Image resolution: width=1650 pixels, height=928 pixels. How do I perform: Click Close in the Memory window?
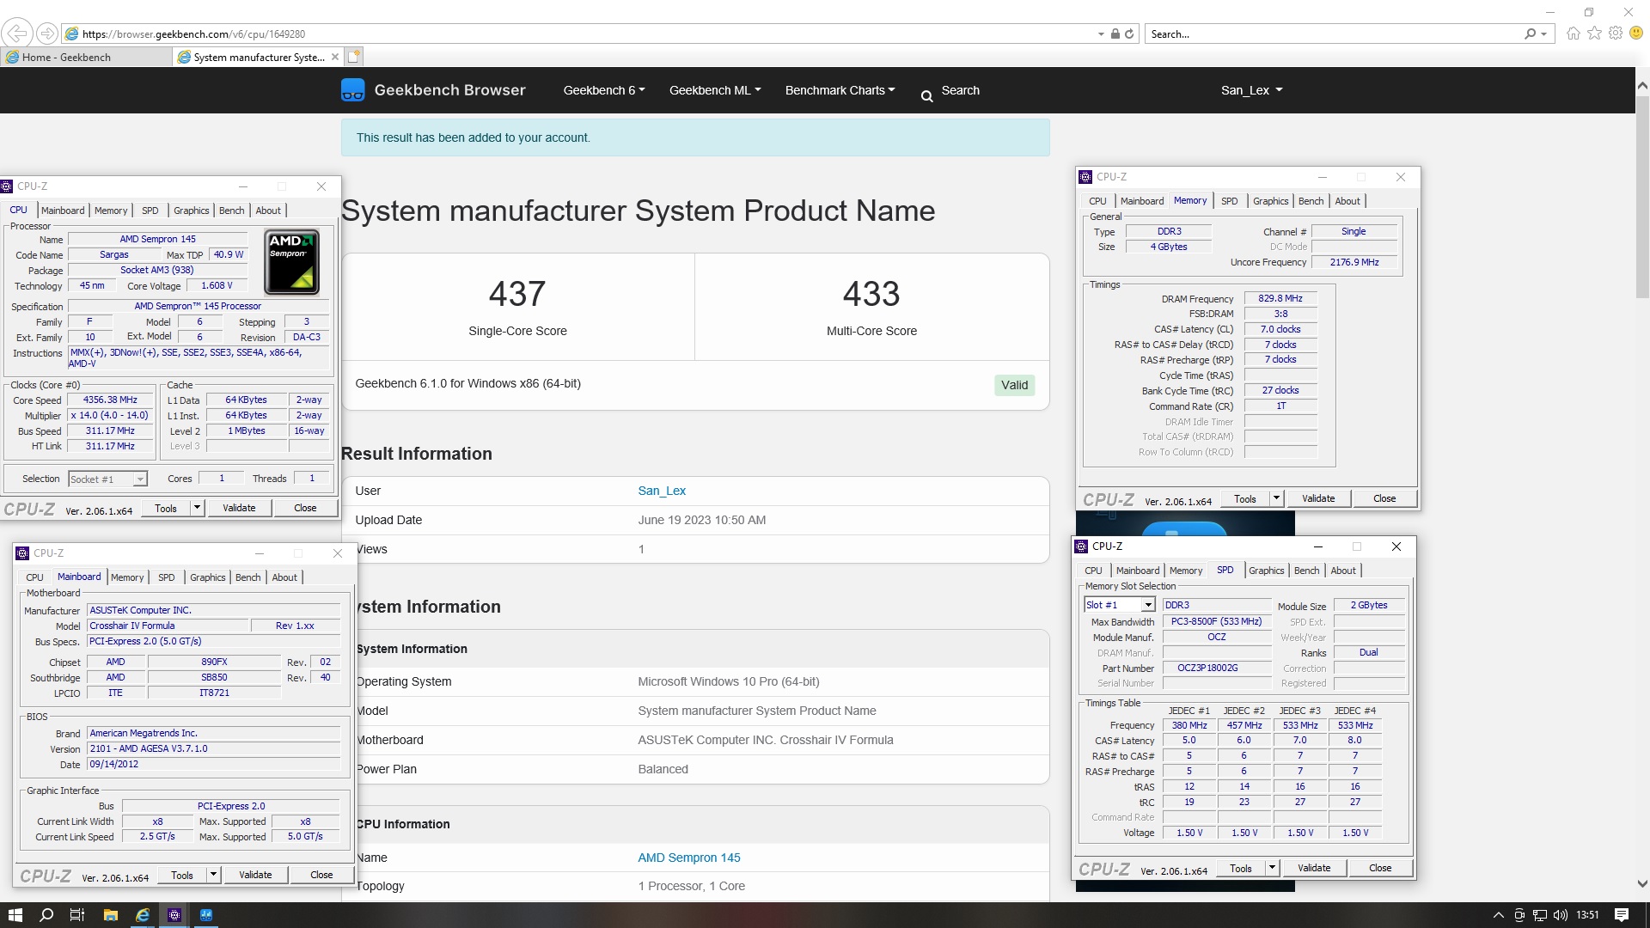[1384, 498]
